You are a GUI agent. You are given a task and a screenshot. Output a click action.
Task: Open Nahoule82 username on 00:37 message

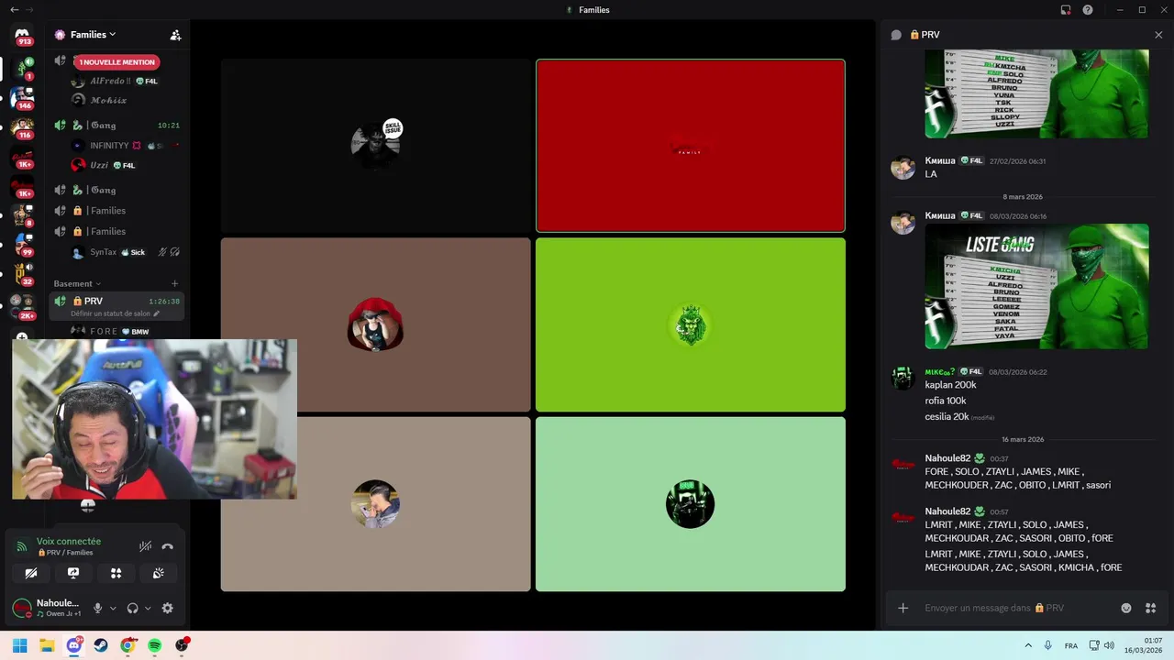click(x=947, y=458)
